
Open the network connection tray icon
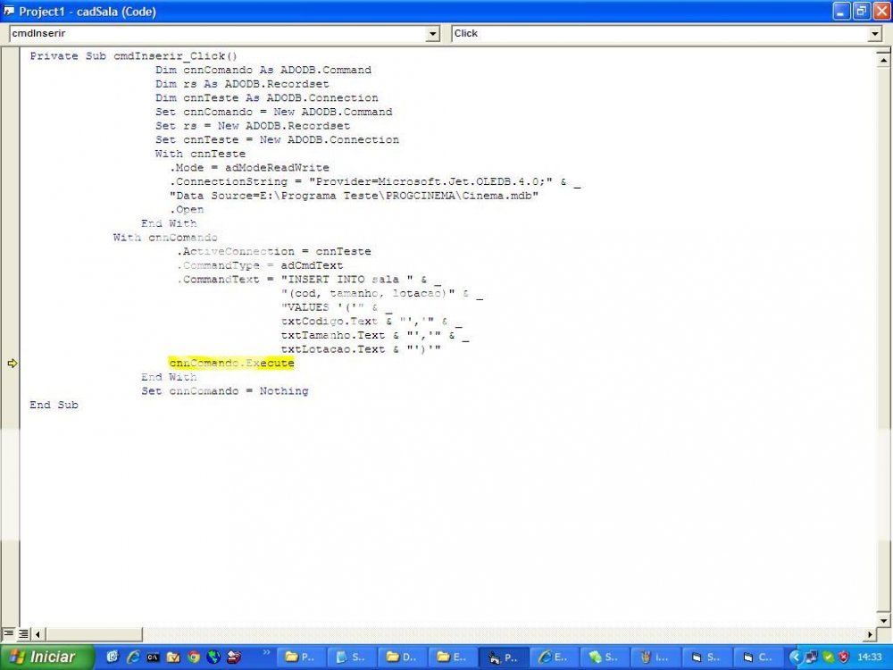point(811,657)
